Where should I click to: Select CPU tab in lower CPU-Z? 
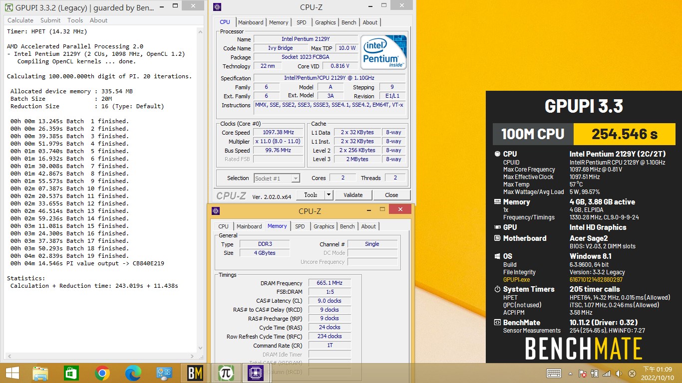tap(224, 226)
